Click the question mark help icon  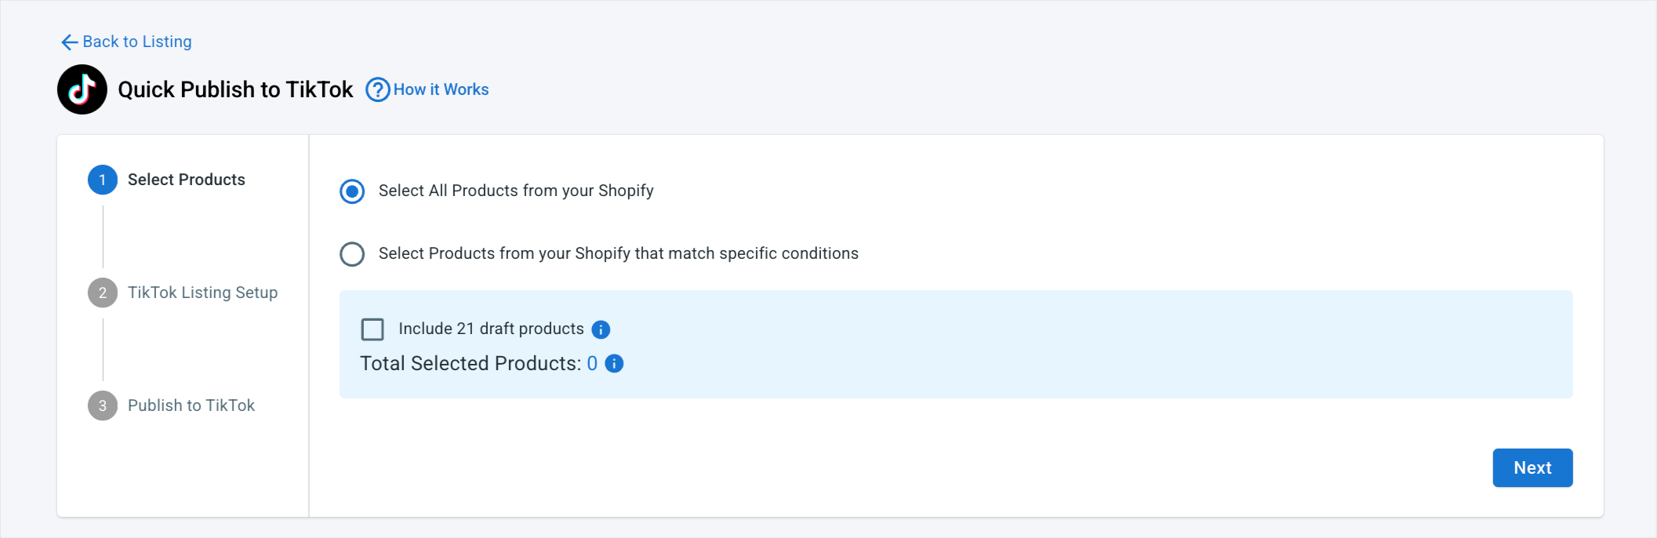[x=378, y=90]
